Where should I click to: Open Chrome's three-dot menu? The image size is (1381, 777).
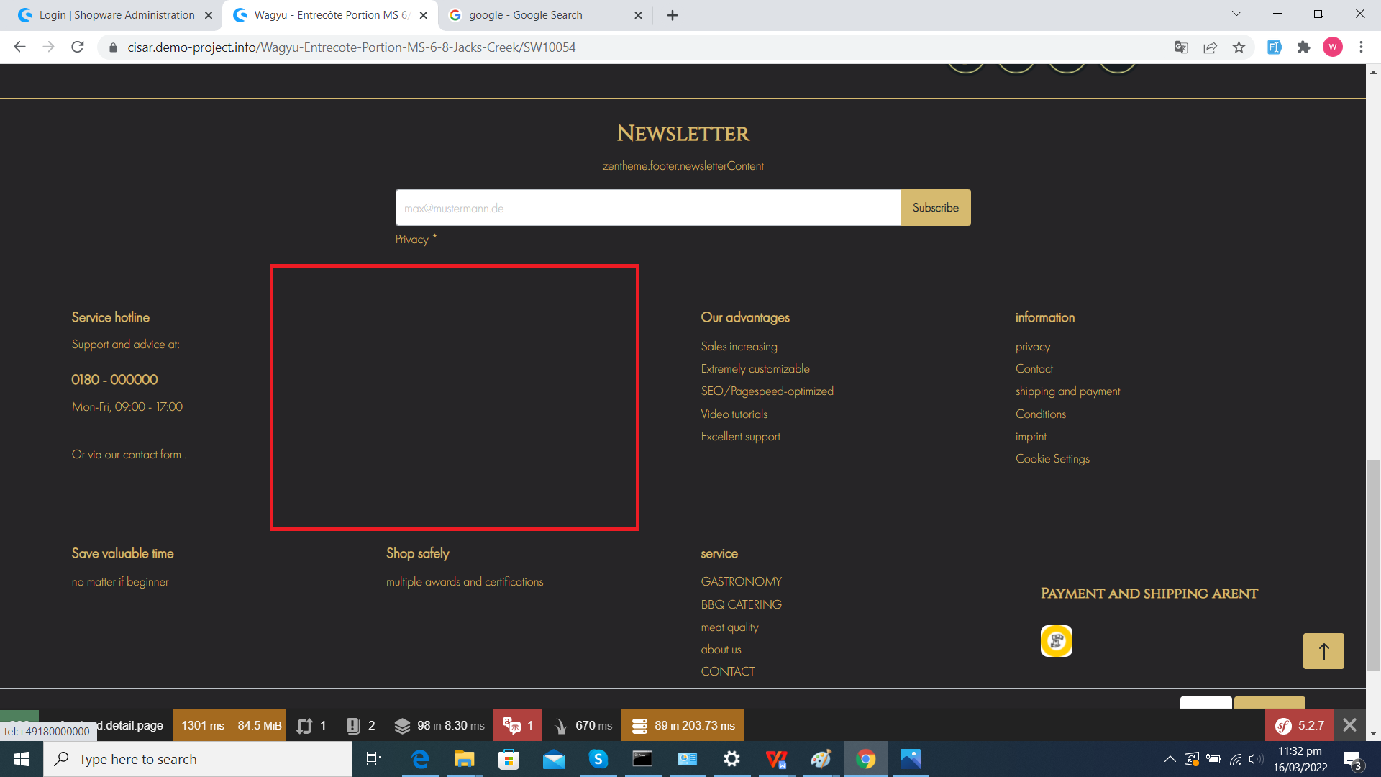point(1361,47)
